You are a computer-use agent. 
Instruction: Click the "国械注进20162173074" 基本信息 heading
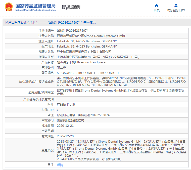(72, 23)
